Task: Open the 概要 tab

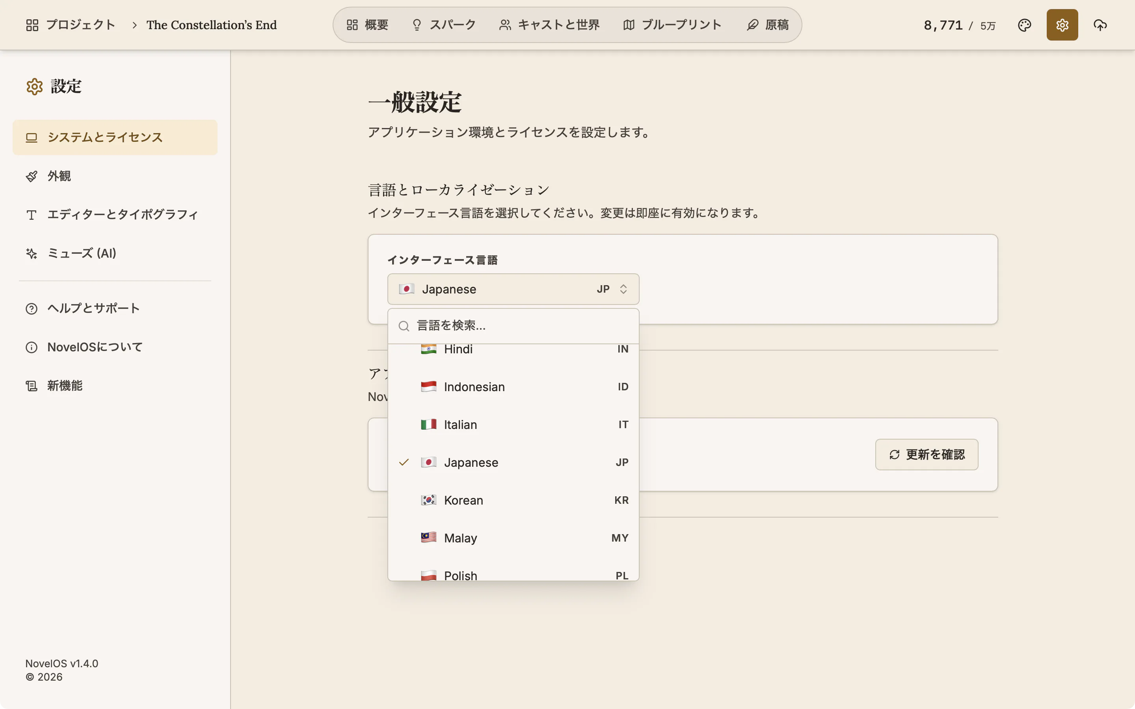Action: (x=368, y=25)
